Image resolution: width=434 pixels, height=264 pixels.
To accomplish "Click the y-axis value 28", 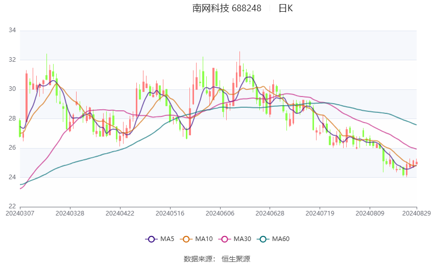I will coord(12,118).
